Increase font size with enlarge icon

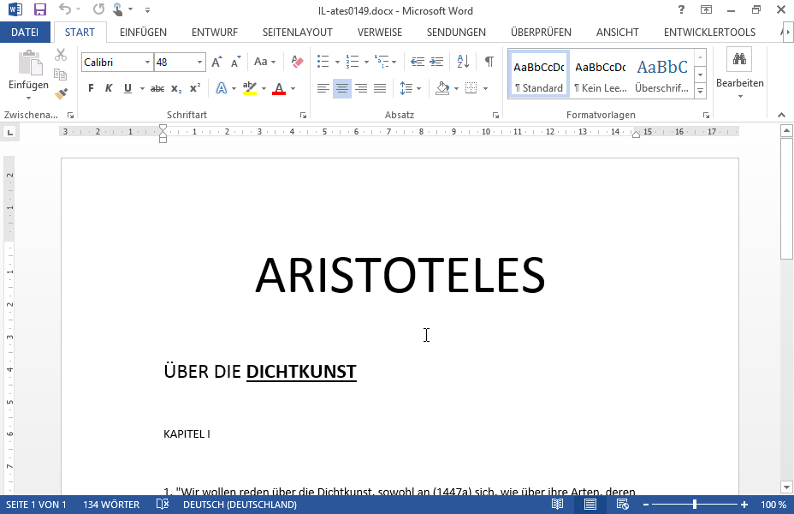click(216, 62)
